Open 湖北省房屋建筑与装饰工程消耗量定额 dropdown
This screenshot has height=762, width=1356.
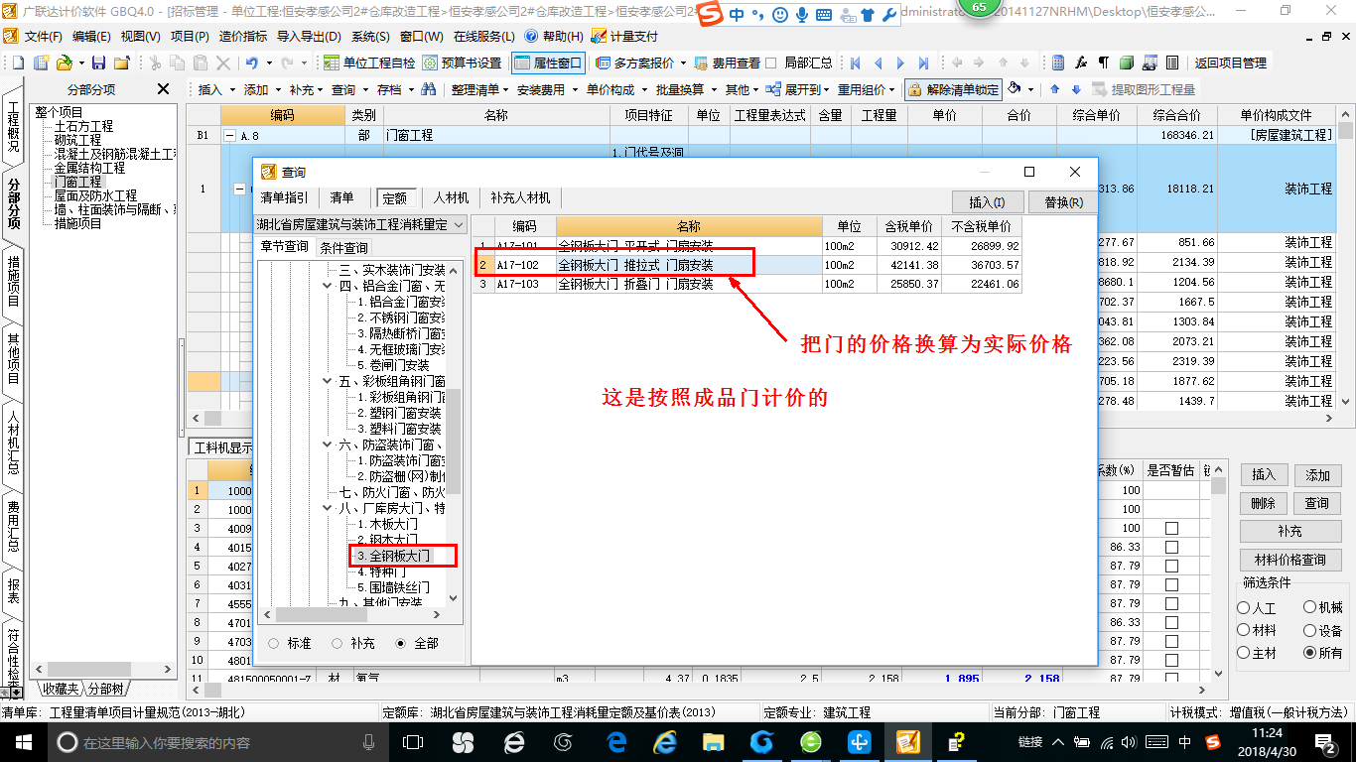[x=458, y=225]
